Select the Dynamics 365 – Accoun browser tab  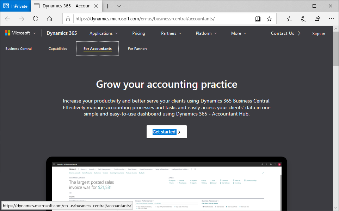[x=66, y=6]
